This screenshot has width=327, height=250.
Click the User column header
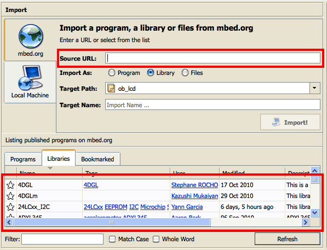(195, 172)
